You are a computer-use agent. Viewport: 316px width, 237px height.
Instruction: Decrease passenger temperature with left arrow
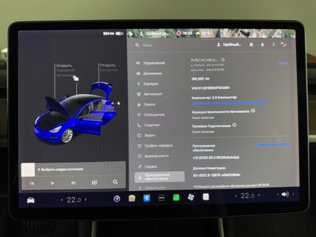pyautogui.click(x=236, y=196)
